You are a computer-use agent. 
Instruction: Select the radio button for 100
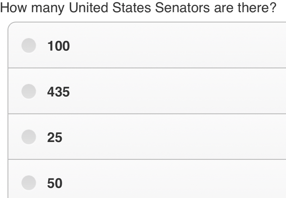pos(29,46)
